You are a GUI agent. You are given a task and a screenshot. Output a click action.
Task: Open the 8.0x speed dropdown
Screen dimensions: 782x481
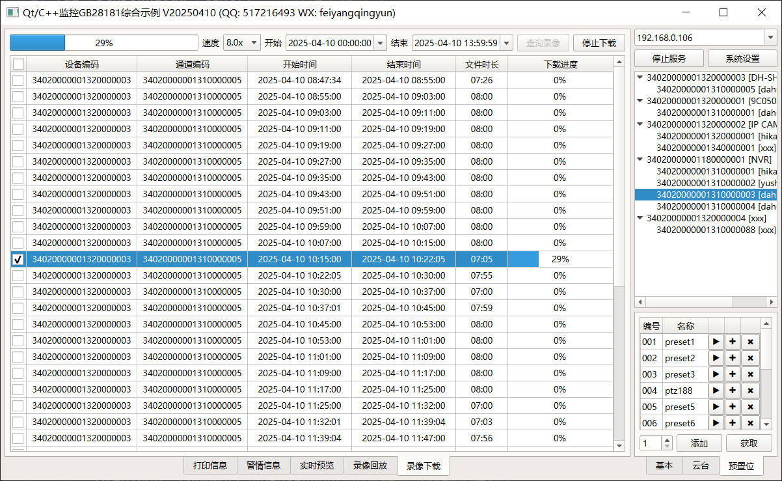[x=242, y=43]
